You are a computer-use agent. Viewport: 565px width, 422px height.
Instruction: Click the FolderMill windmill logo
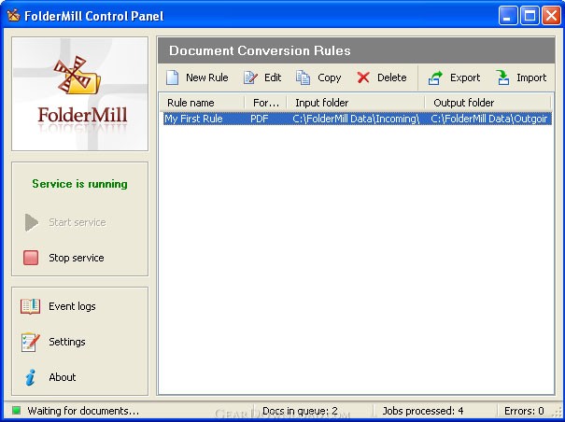click(78, 76)
